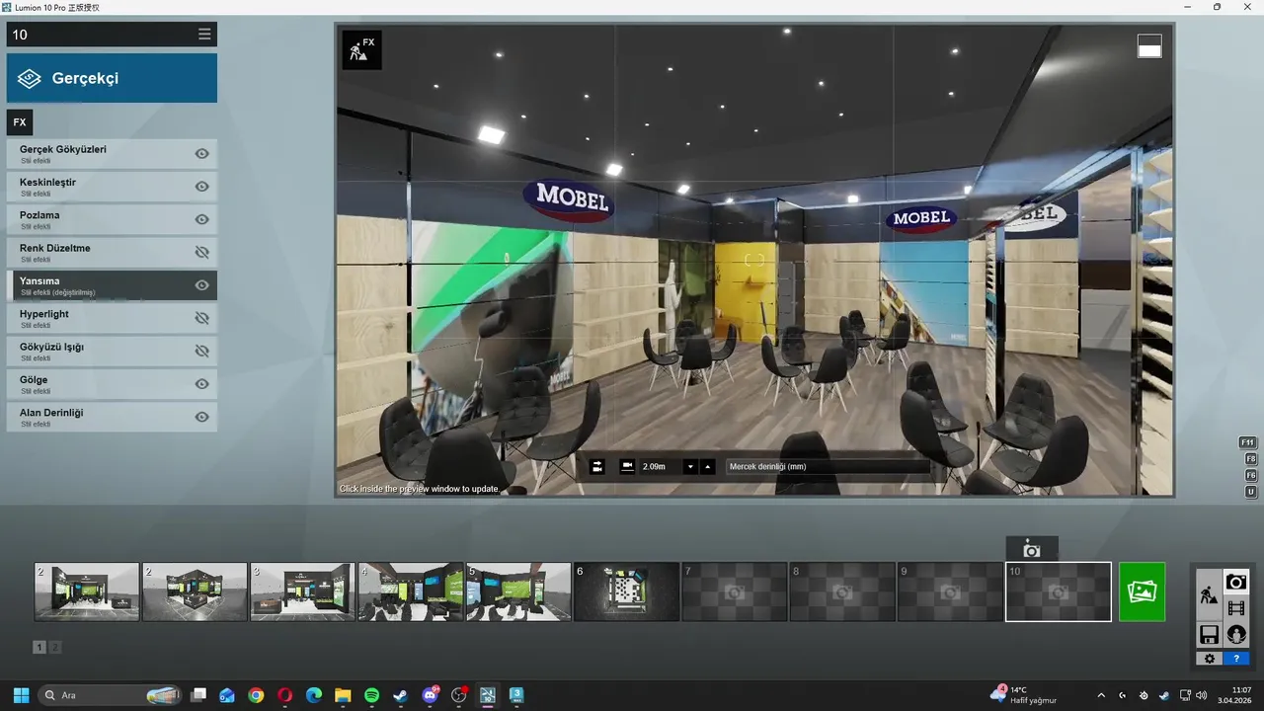Click the camera height icon beside 2.09m
The image size is (1264, 711).
coord(627,466)
